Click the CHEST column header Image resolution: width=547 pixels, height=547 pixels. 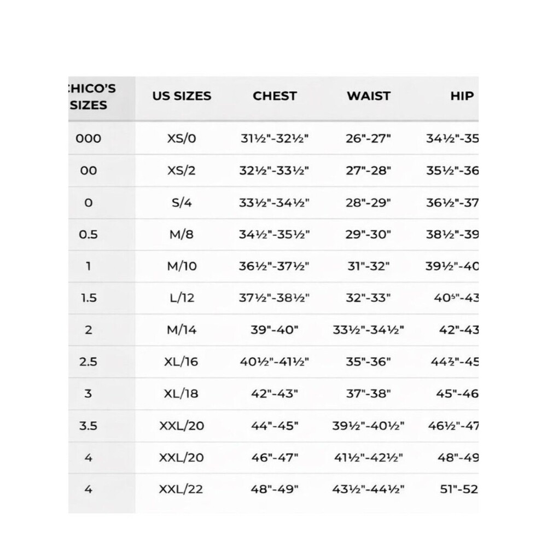275,96
